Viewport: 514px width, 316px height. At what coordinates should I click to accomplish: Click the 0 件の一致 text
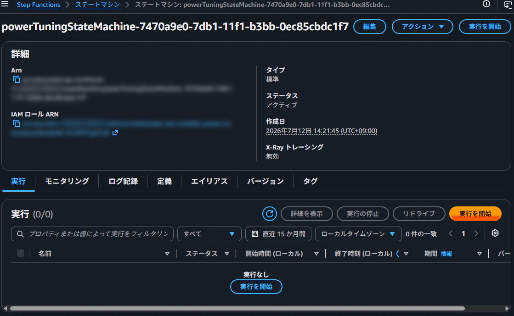[421, 234]
